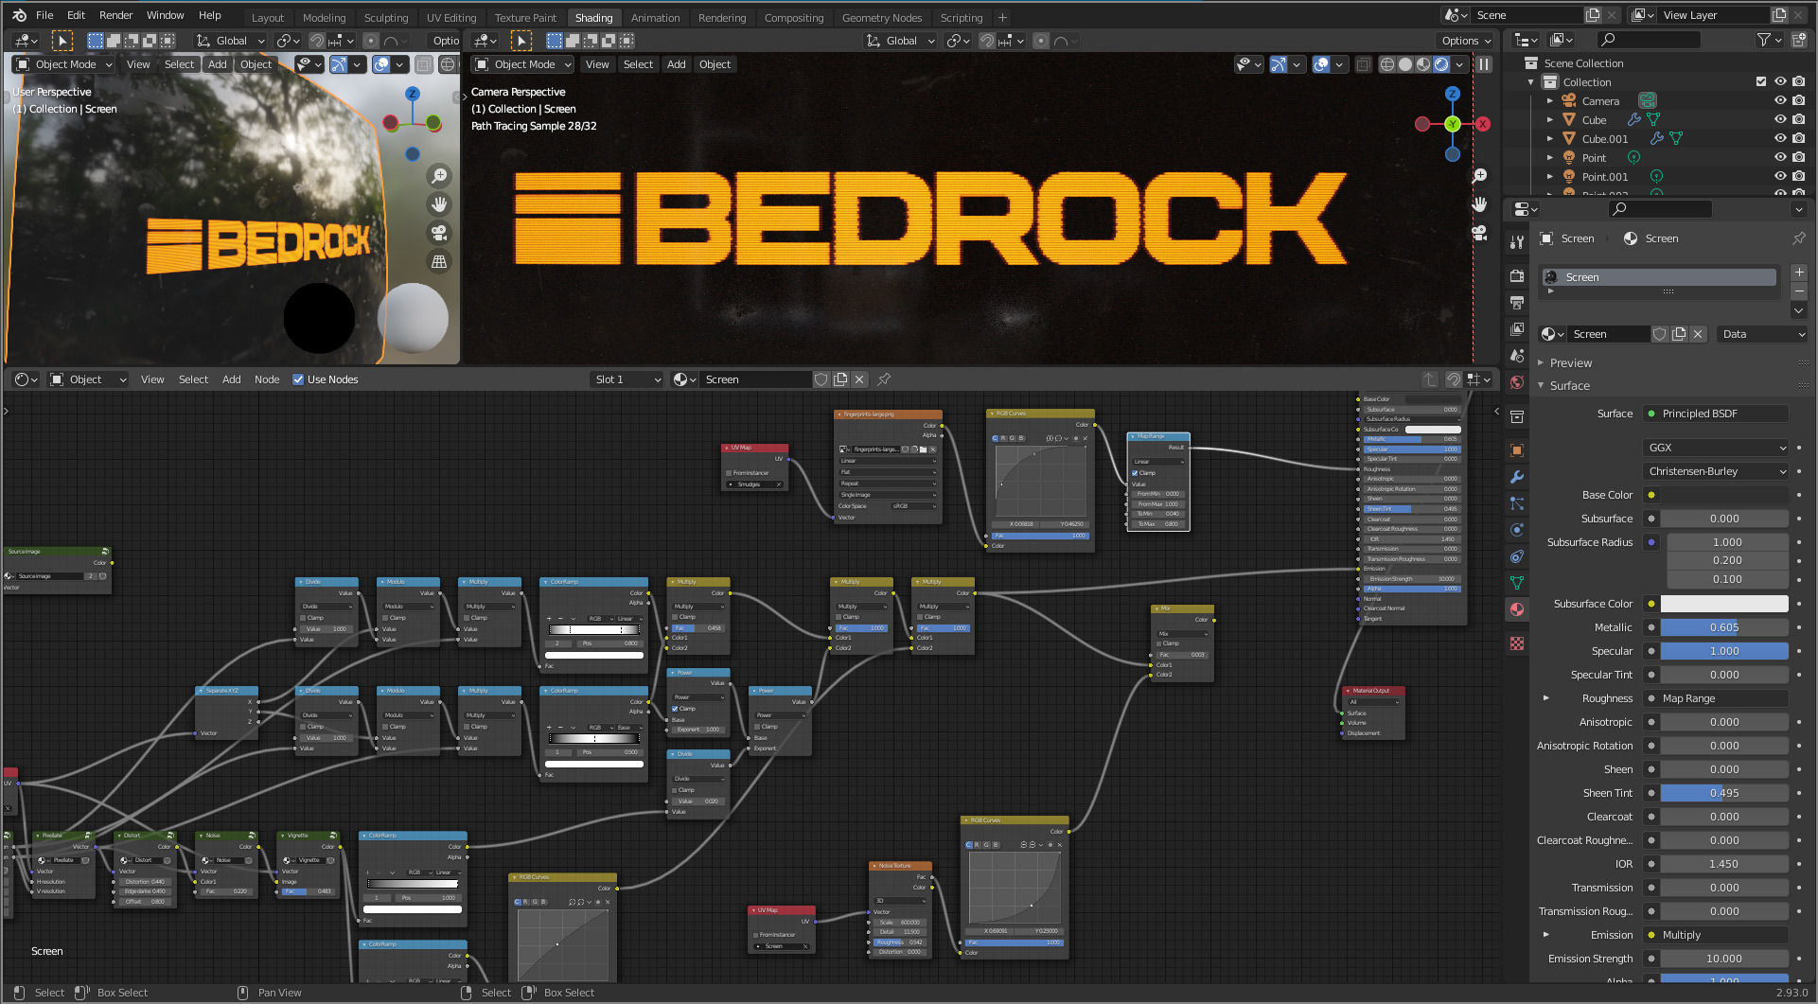Pin the node editor material
This screenshot has width=1818, height=1004.
click(x=884, y=379)
